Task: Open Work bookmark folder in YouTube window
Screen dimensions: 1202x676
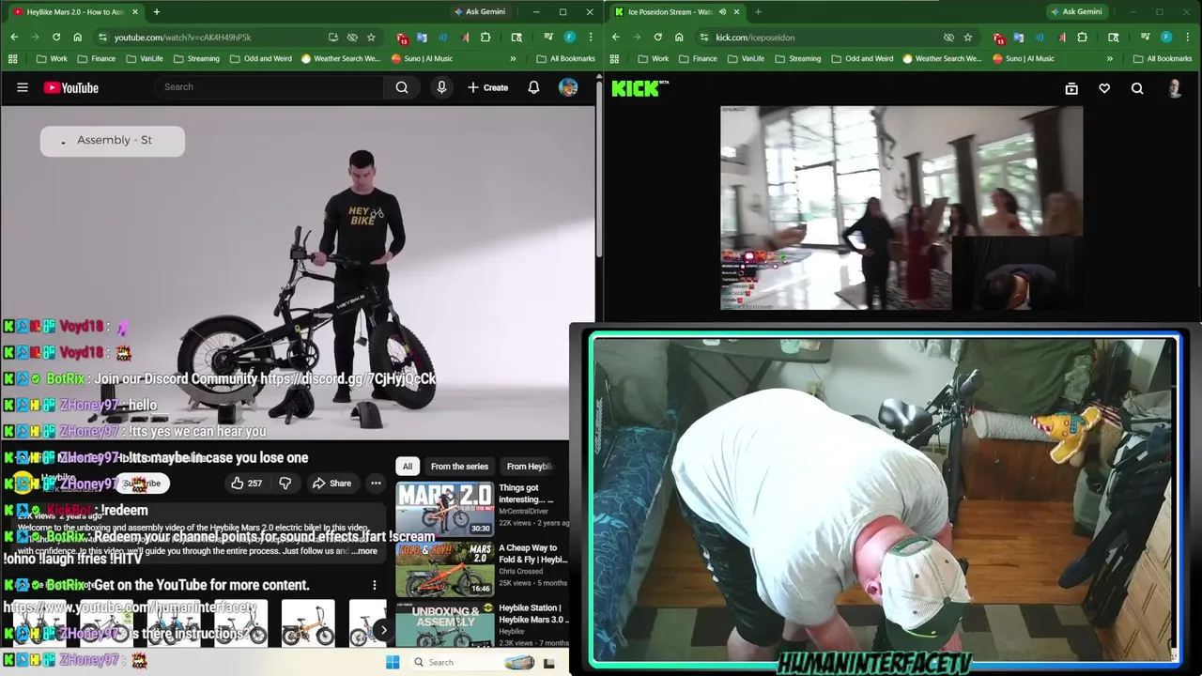Action: coord(52,58)
